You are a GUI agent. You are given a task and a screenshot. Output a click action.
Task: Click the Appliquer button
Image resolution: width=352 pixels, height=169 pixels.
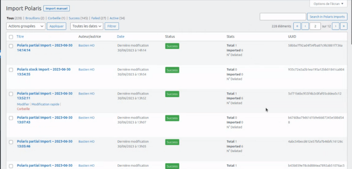56,26
